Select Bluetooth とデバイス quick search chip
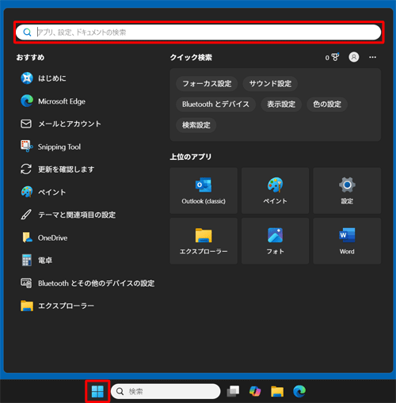This screenshot has height=403, width=396. click(x=215, y=105)
